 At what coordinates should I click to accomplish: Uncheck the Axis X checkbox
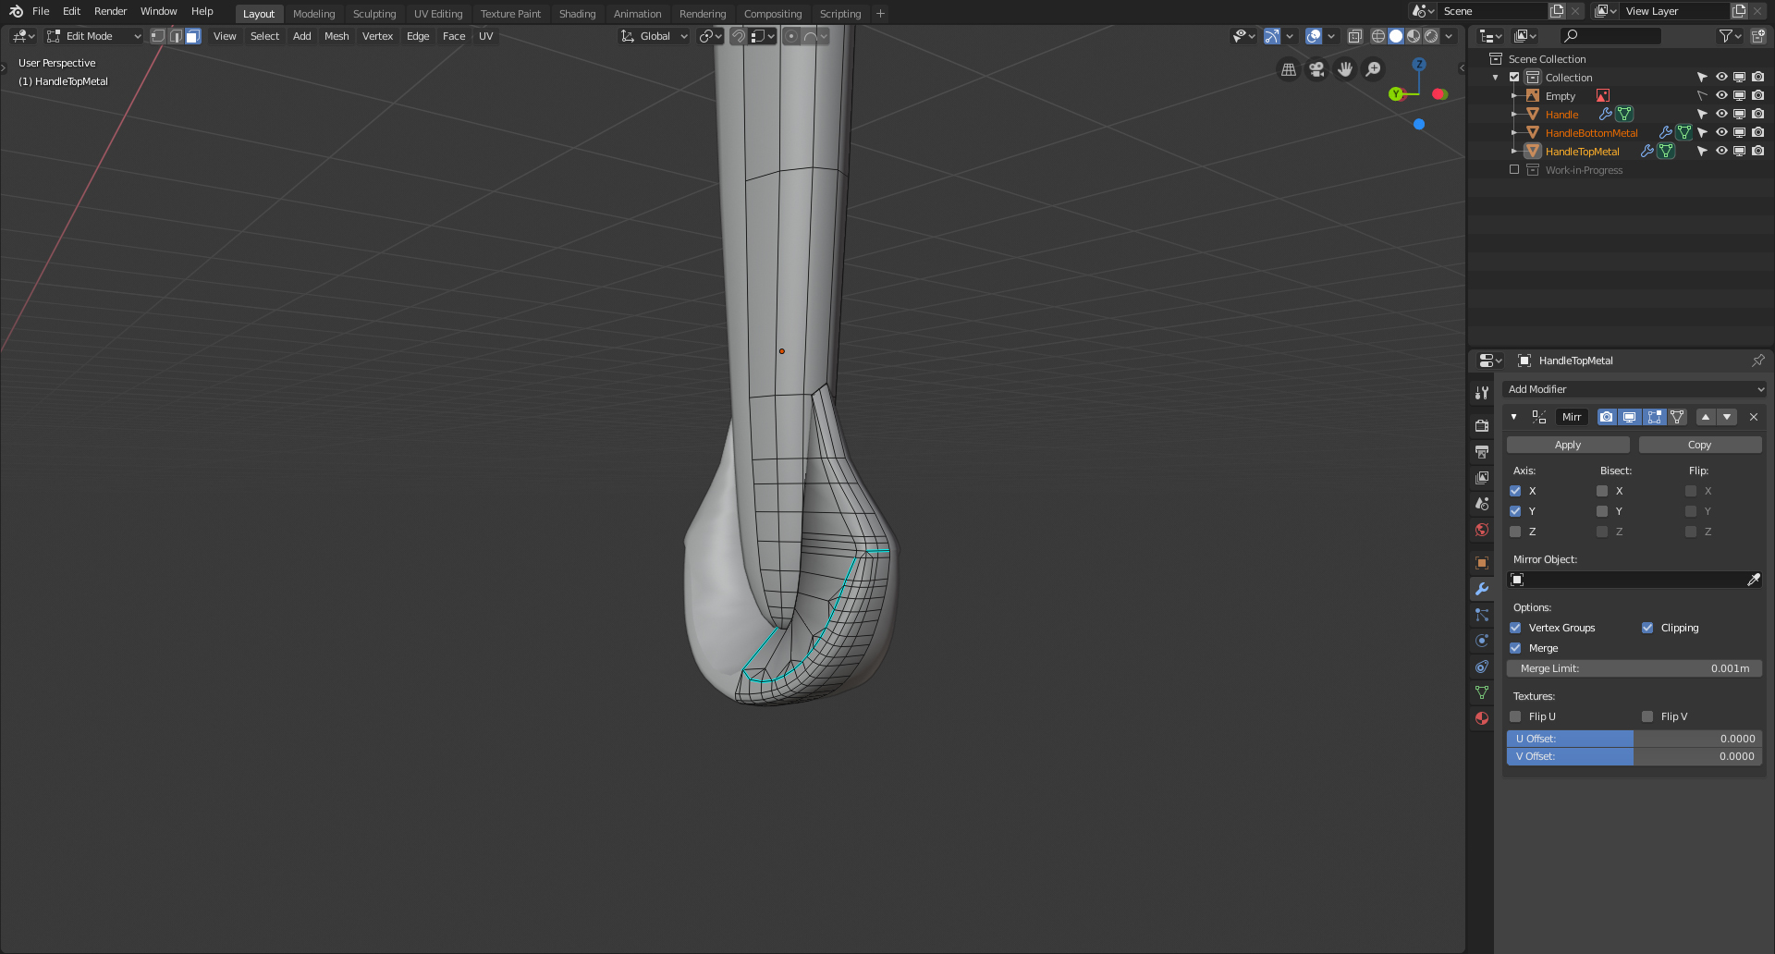click(1515, 491)
